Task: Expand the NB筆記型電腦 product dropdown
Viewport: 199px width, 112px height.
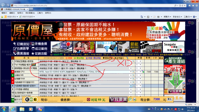Action: pos(131,61)
